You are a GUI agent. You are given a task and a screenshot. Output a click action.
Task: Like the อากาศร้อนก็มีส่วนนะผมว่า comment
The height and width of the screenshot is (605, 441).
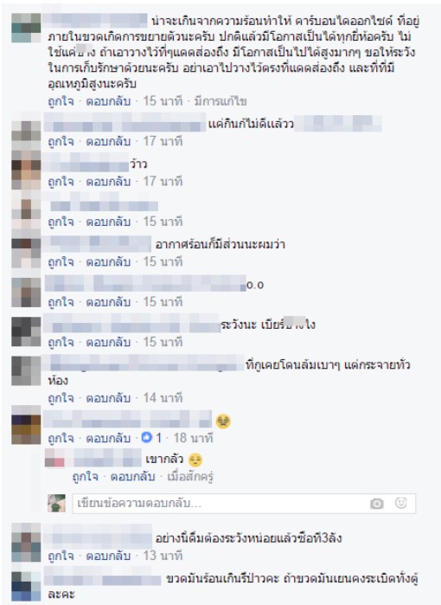click(61, 262)
